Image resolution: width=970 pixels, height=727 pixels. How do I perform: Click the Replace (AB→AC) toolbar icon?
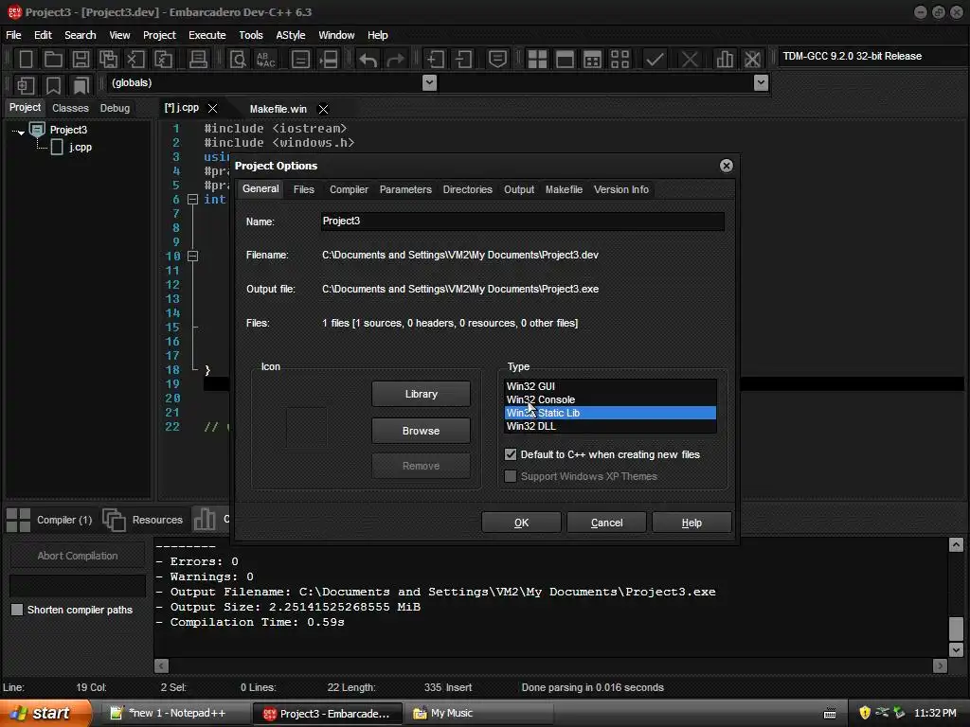[x=265, y=60]
